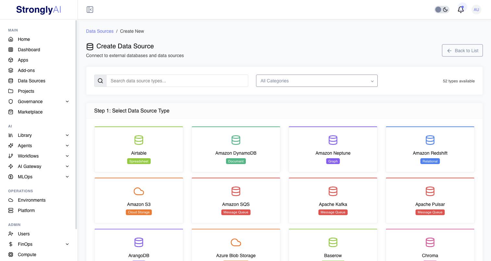Click the Dashboard grid icon
The image size is (491, 261).
(11, 50)
